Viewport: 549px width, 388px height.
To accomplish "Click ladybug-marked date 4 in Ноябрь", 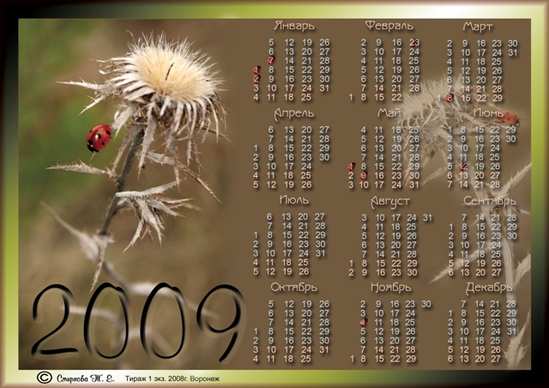I will pos(364,323).
